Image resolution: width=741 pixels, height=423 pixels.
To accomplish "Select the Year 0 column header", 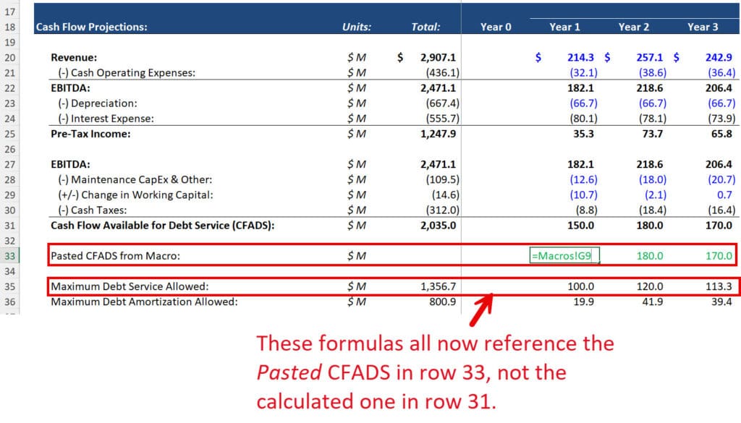I will (495, 27).
